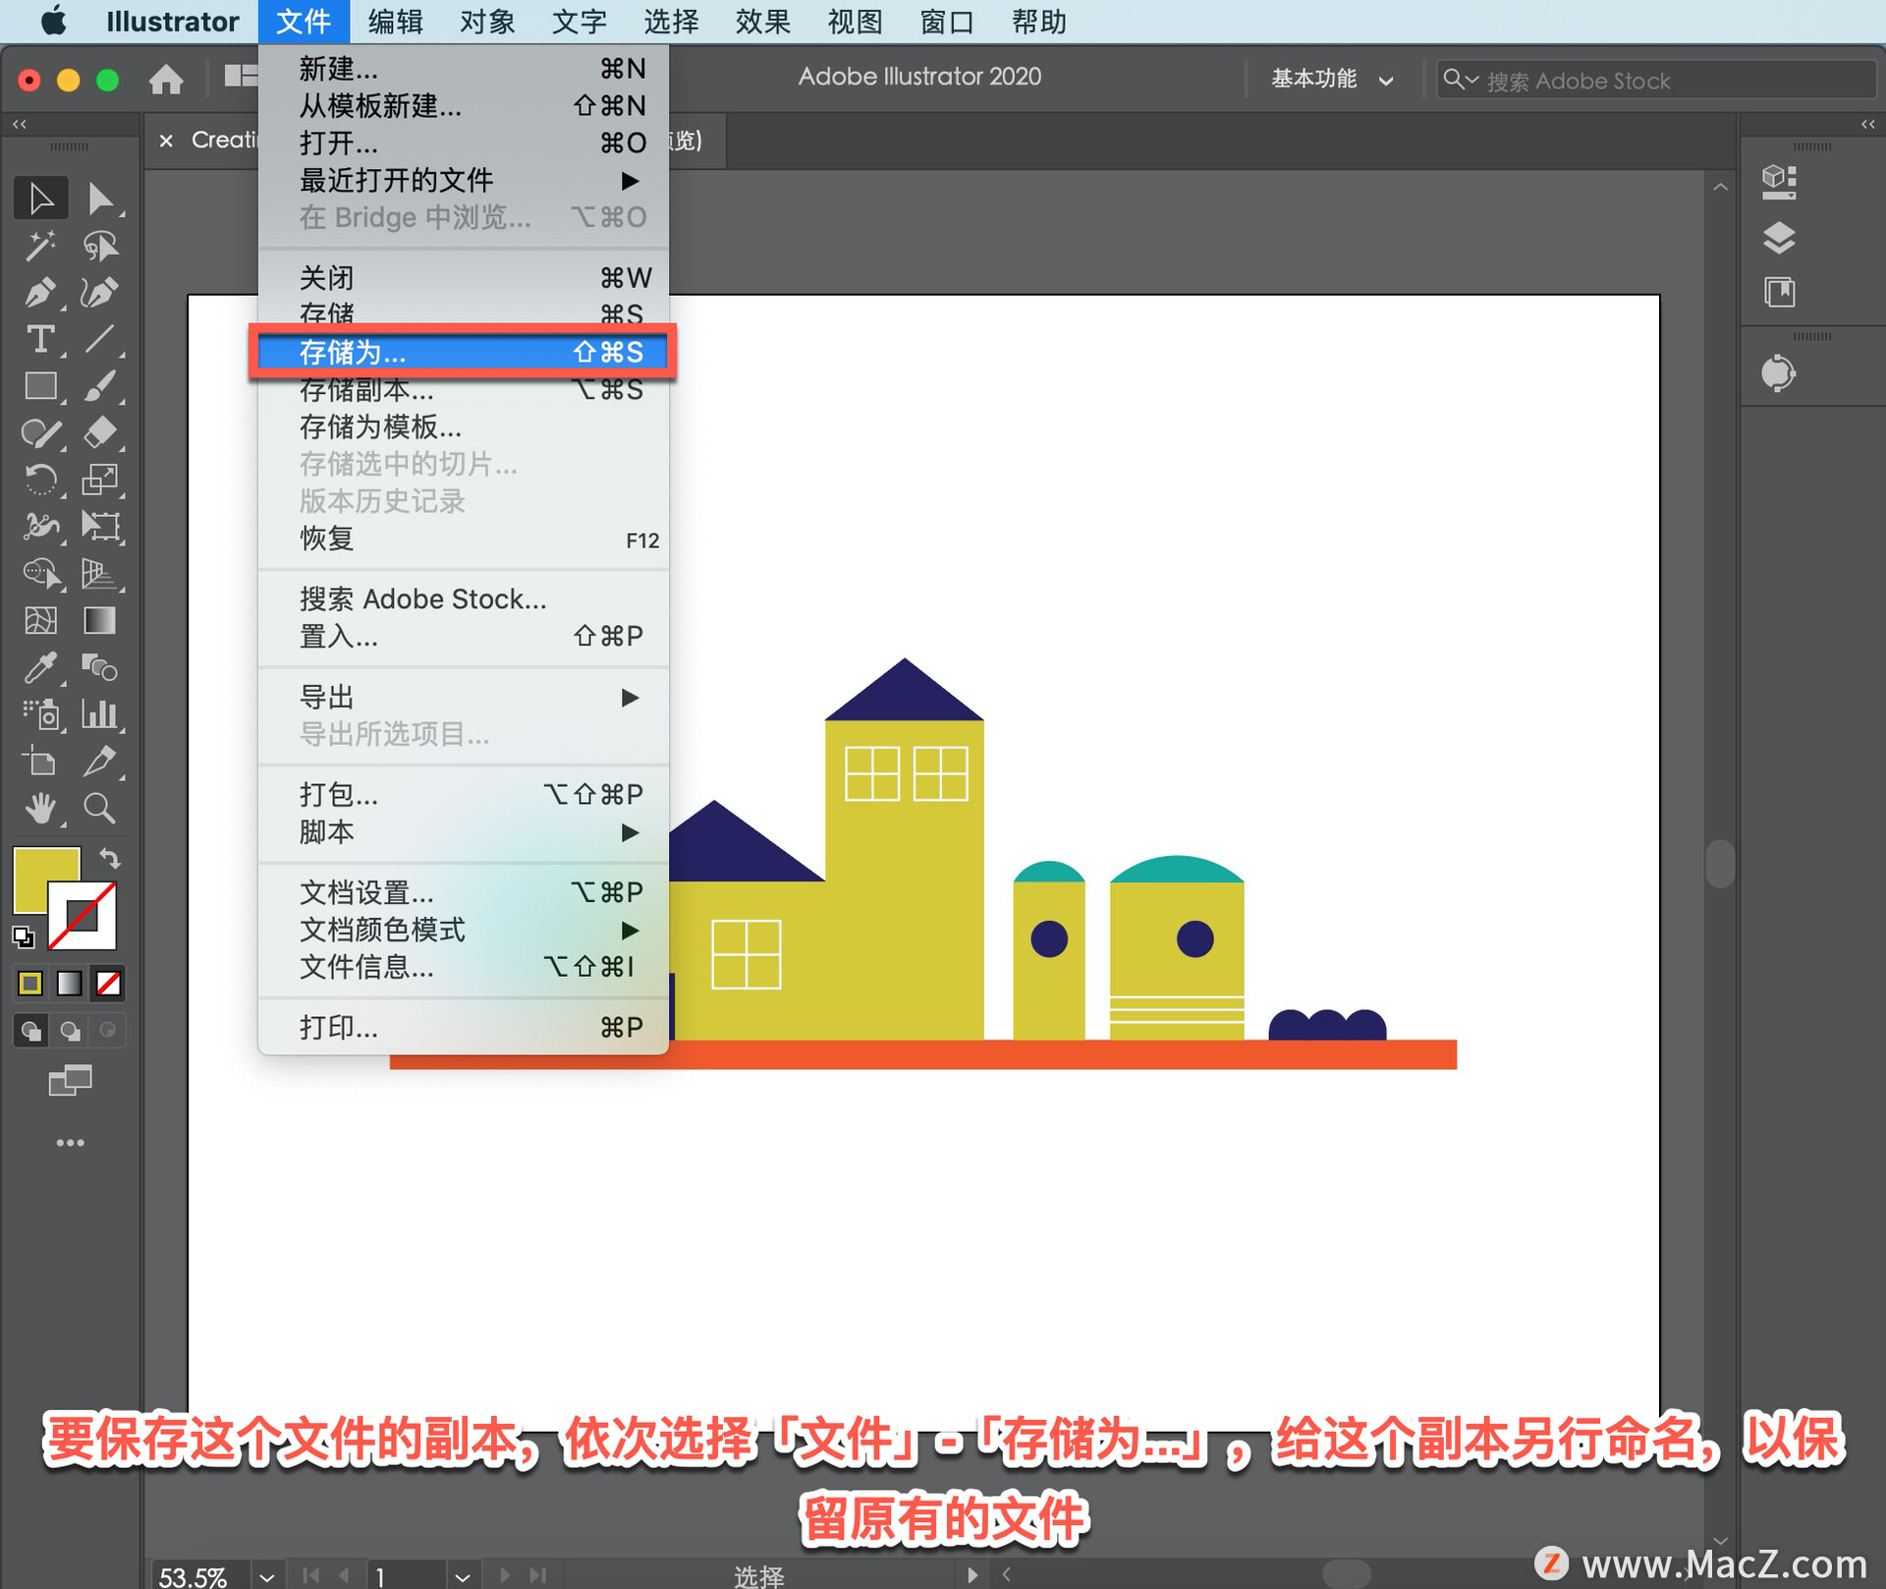Screen dimensions: 1886x1589
Task: Set paint mode to Color
Action: tap(30, 983)
